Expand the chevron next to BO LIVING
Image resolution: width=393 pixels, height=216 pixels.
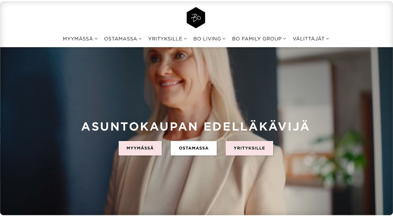224,39
